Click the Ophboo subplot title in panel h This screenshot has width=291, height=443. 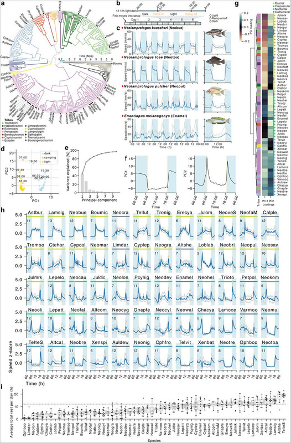point(248,342)
